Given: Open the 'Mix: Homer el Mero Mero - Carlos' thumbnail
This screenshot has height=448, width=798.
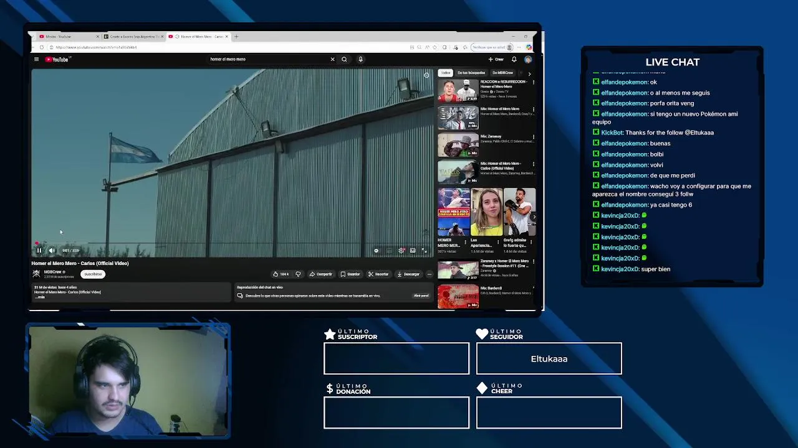Looking at the screenshot, I should coord(458,172).
